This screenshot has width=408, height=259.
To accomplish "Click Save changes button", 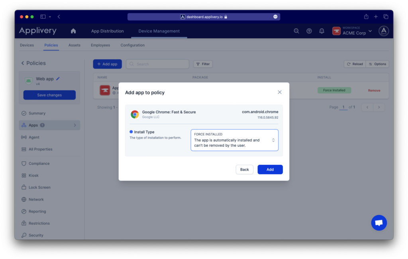I will pos(49,95).
